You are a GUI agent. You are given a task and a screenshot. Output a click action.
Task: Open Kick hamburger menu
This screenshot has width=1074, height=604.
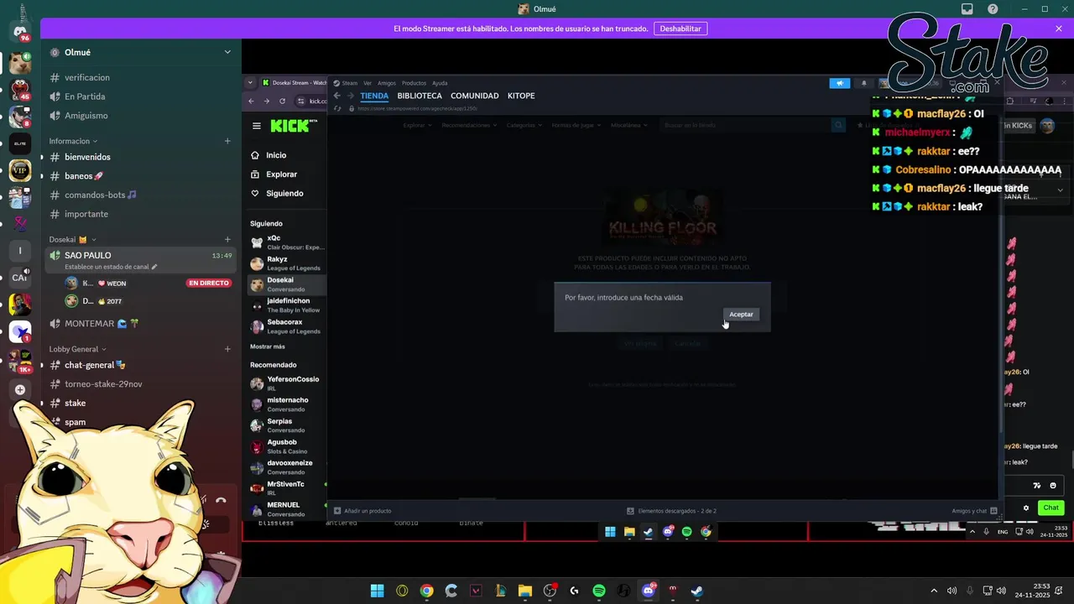(257, 126)
